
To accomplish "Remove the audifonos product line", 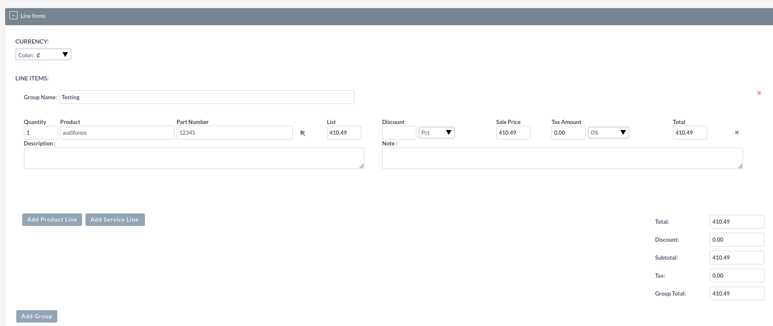I will click(x=737, y=133).
